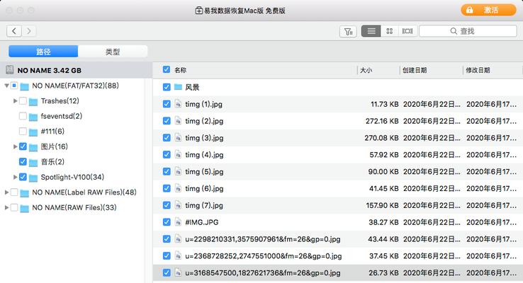523x283 pixels.
Task: Click the timg (7).jpg file icon
Action: pos(178,205)
